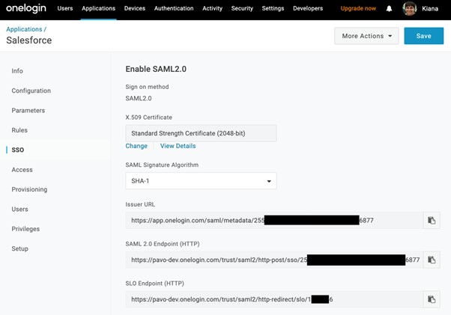Screen dimensions: 451x315
Task: Click the SAML 2.0 Endpoint field
Action: point(274,260)
